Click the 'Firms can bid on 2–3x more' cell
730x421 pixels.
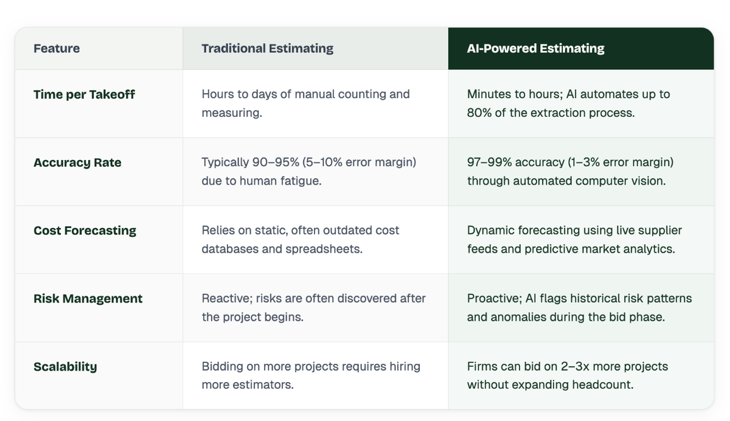[581, 375]
